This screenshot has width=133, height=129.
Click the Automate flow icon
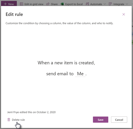click(x=87, y=4)
